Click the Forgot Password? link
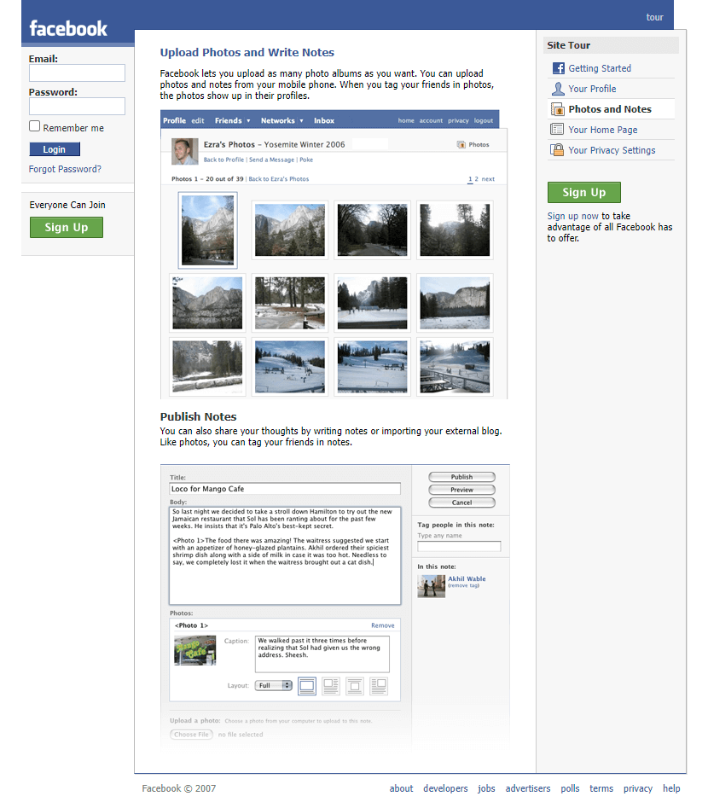The width and height of the screenshot is (708, 802). click(65, 169)
